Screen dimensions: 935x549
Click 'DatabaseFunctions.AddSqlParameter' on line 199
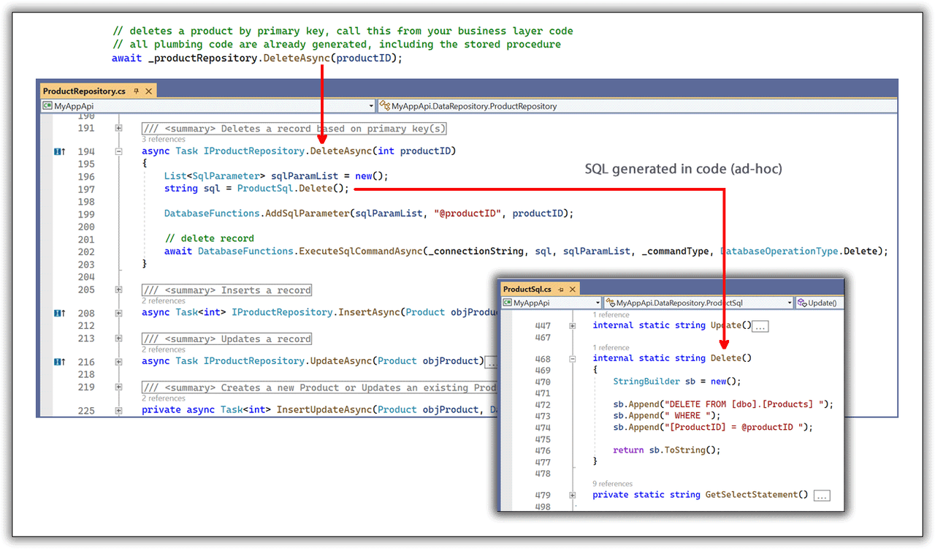point(256,213)
